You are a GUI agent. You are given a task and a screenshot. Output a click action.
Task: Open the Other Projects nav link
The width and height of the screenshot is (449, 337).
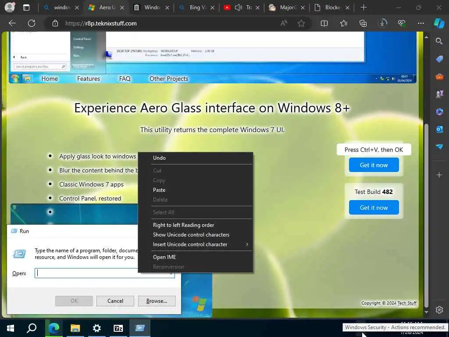coord(169,79)
